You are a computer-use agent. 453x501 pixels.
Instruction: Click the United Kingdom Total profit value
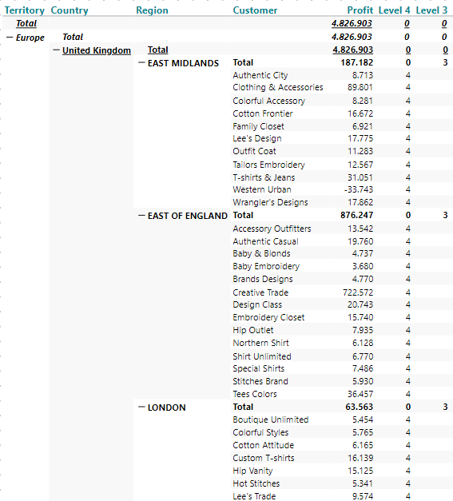(x=352, y=50)
